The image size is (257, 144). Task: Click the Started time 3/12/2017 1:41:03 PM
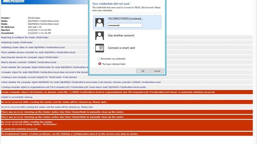click(x=39, y=30)
